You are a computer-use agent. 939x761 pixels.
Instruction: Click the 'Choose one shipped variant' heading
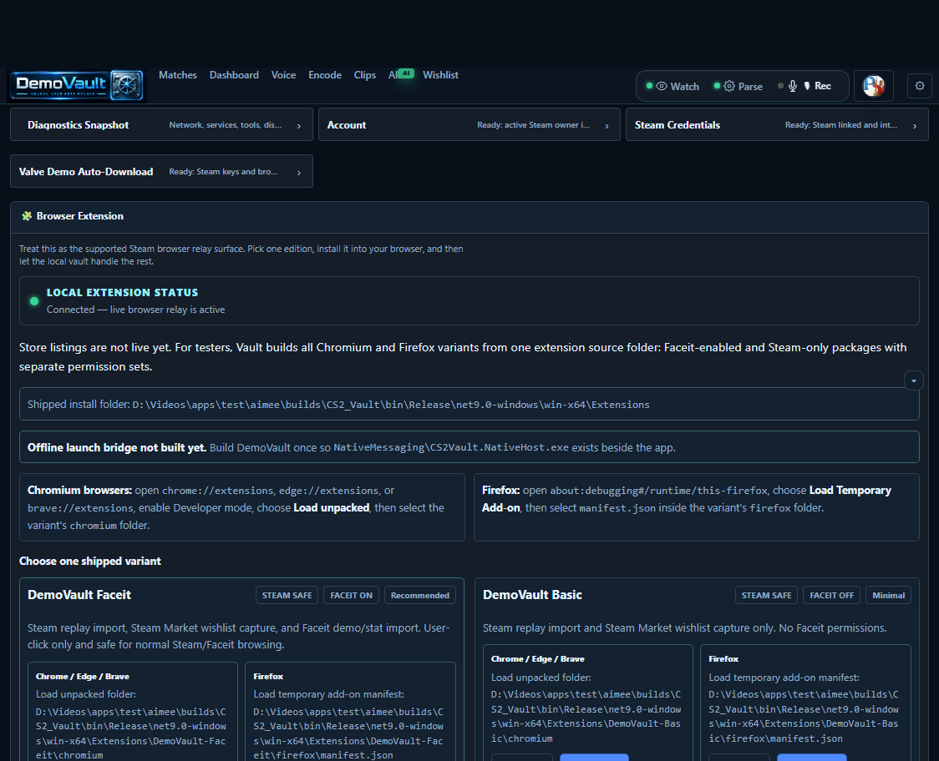click(90, 562)
